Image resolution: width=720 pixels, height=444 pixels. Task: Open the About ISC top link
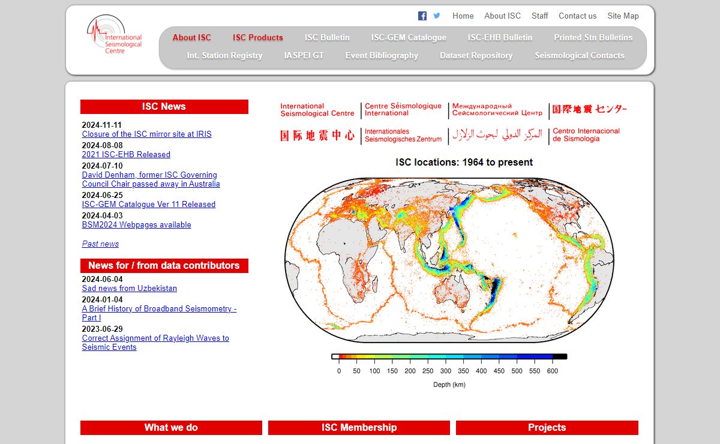click(503, 16)
